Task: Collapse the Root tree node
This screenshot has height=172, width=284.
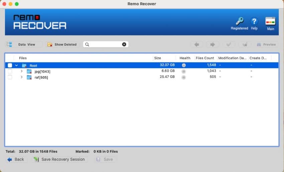Action: 16,66
